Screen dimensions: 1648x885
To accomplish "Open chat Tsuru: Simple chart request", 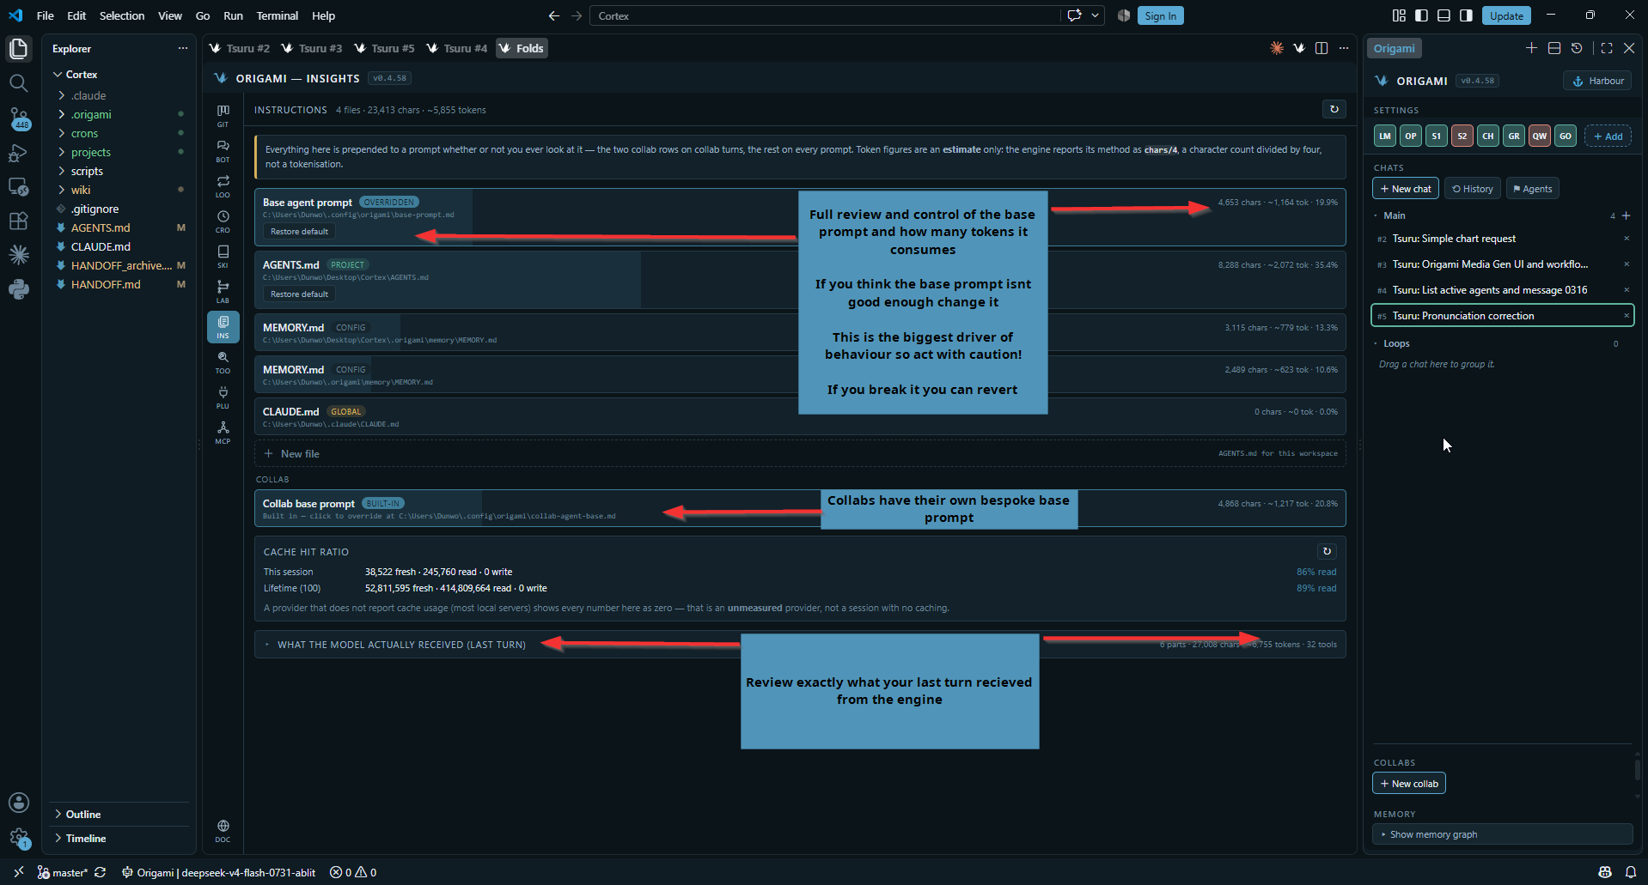I will coord(1502,239).
